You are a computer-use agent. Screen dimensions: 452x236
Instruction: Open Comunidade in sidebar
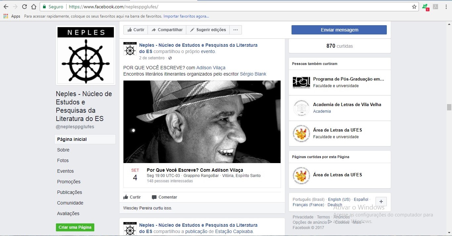click(70, 203)
